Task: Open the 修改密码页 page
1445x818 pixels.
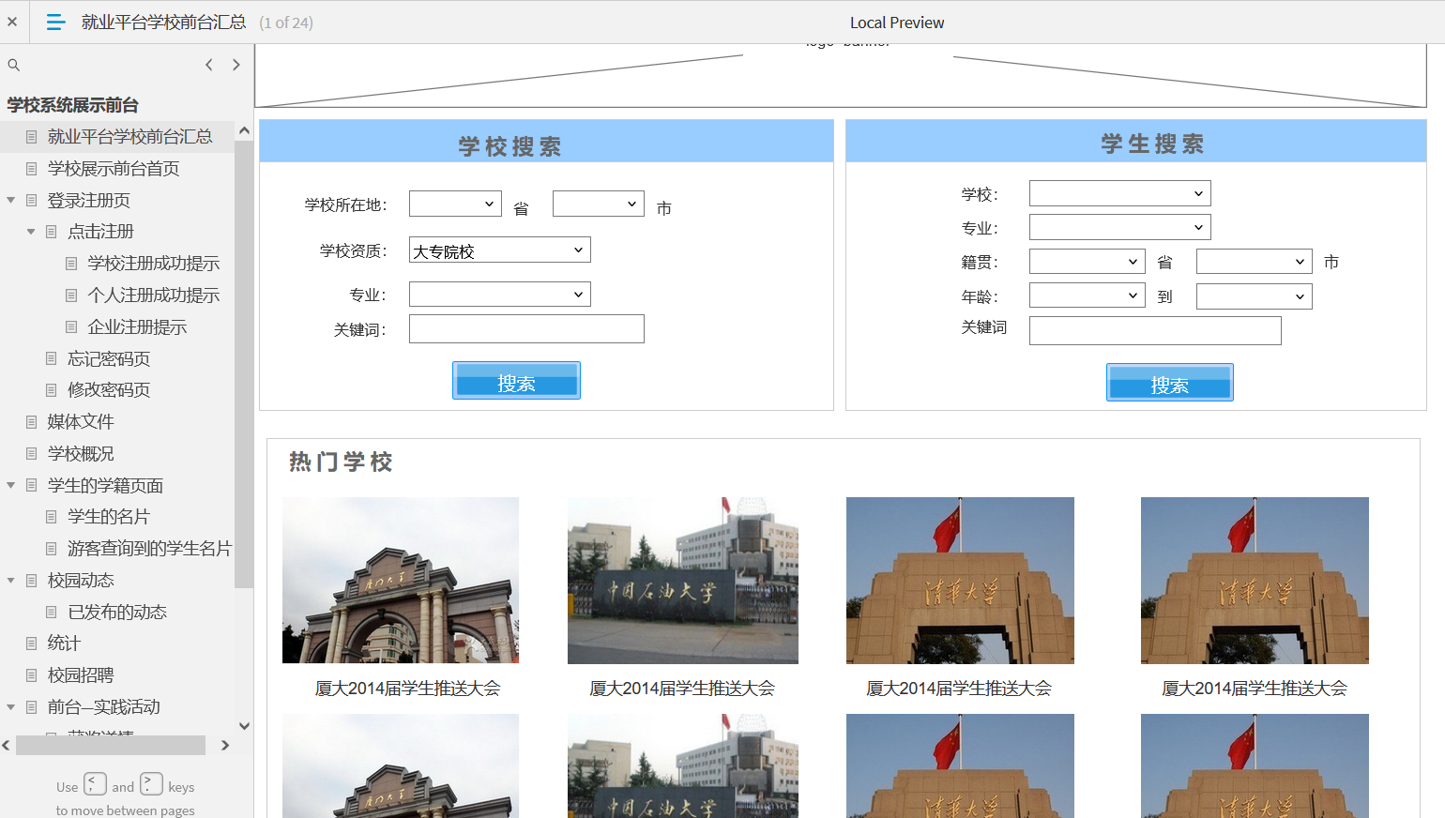Action: [x=109, y=390]
